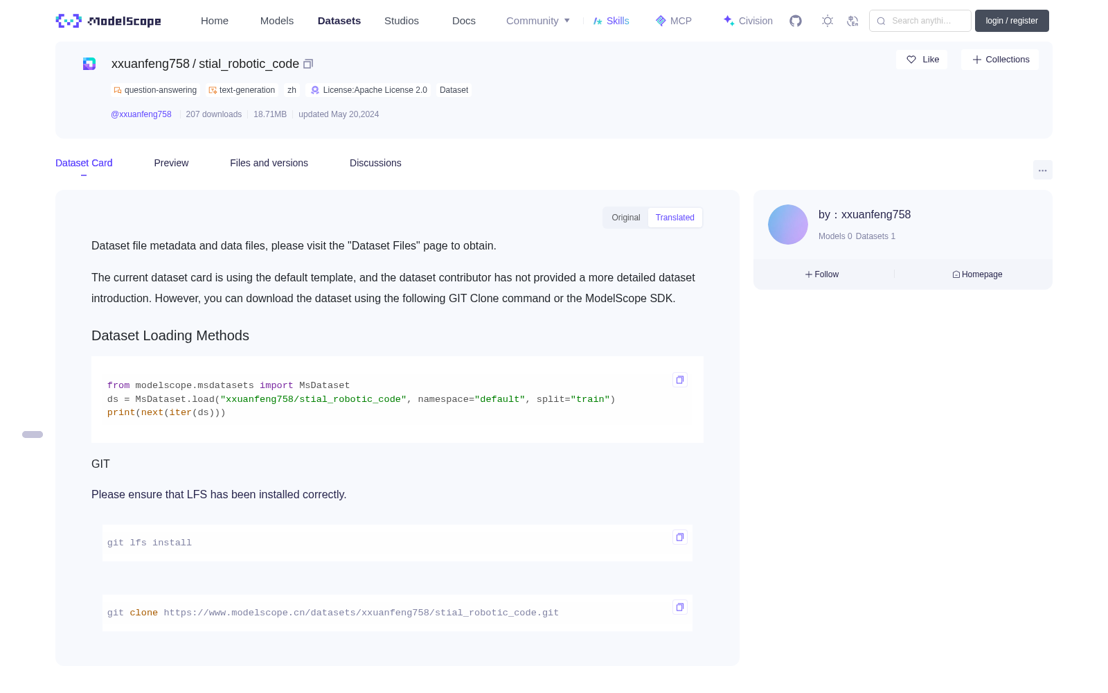Screen dimensions: 1108x693
Task: Copy the git lfs install command
Action: [680, 537]
